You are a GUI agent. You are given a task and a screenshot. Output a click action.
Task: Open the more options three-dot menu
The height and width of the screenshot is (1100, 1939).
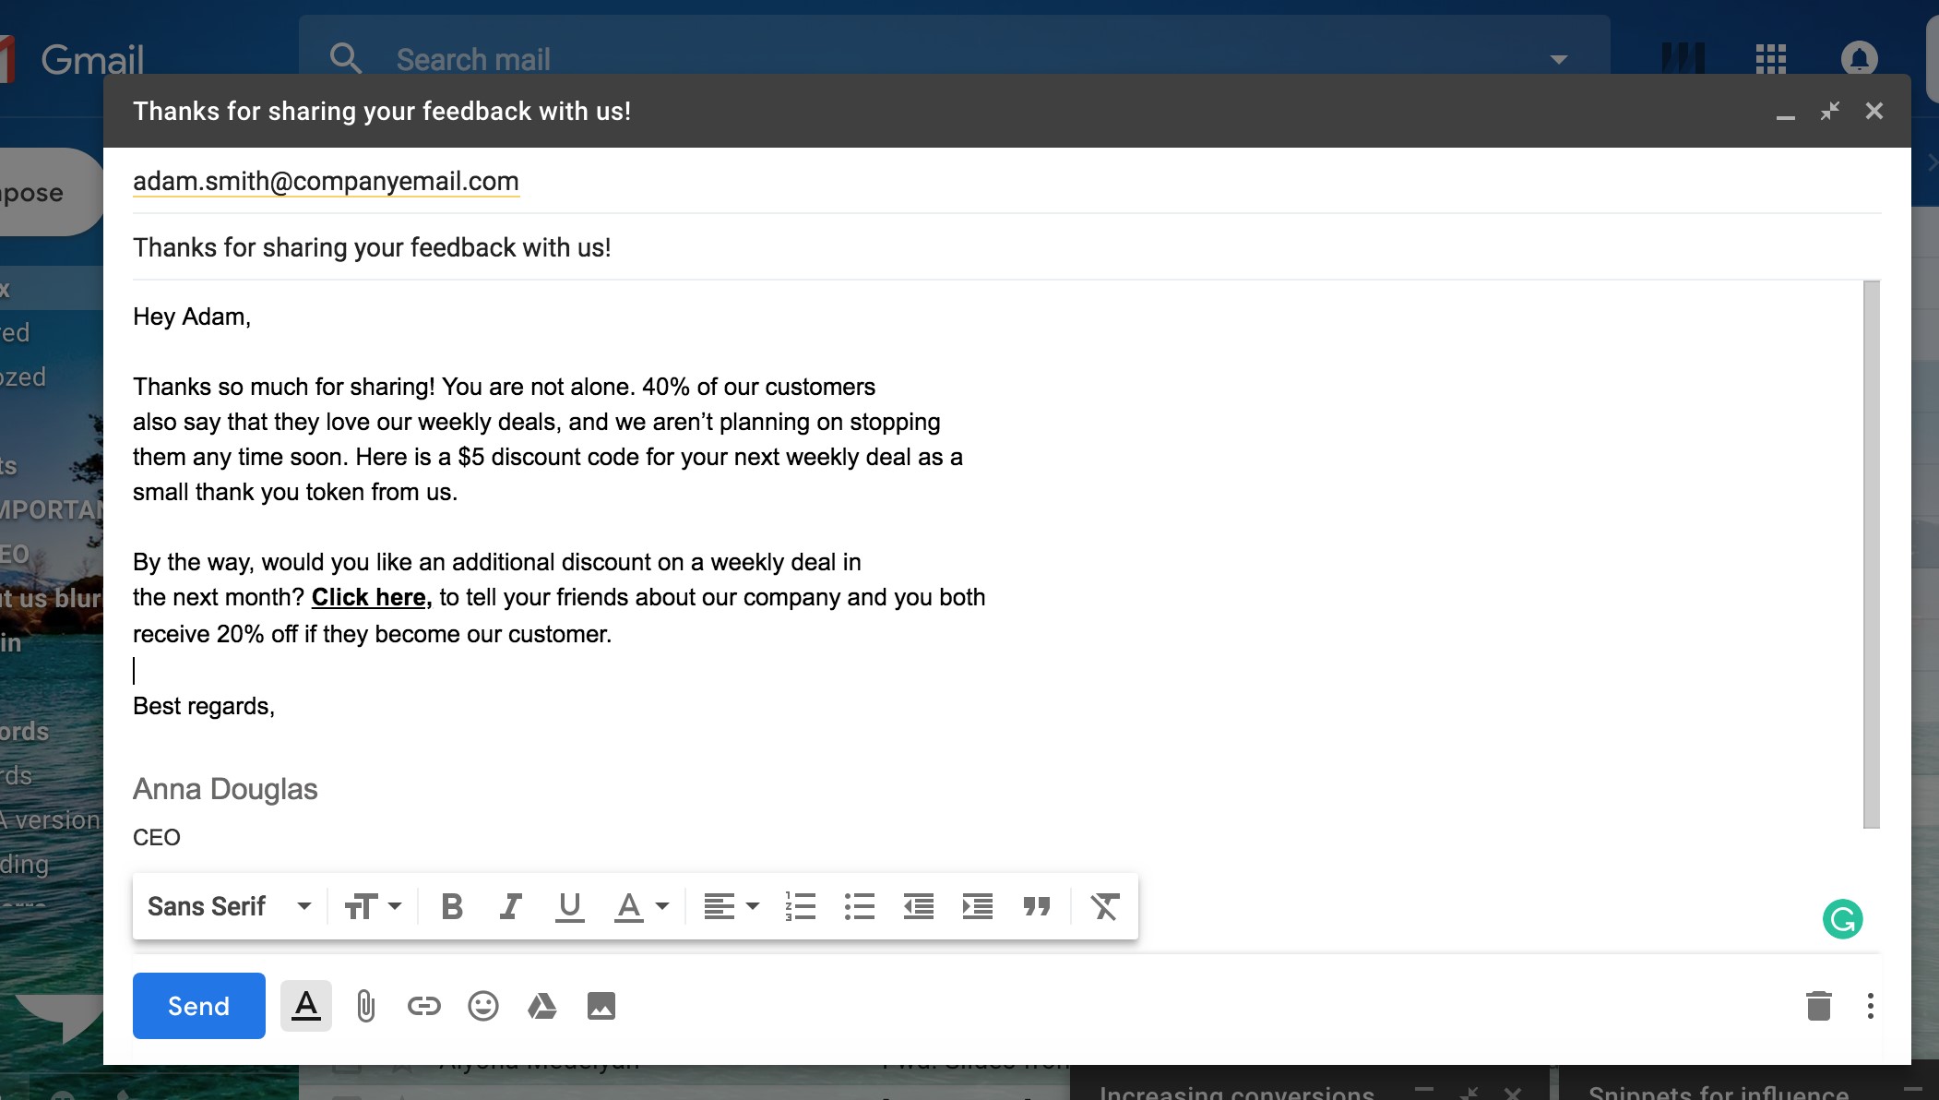coord(1870,1006)
